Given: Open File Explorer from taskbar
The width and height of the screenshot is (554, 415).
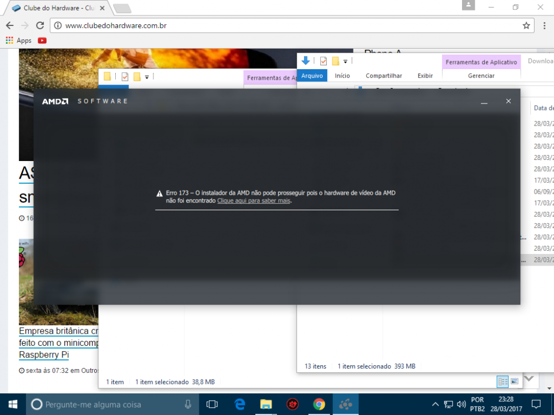Looking at the screenshot, I should pos(266,404).
